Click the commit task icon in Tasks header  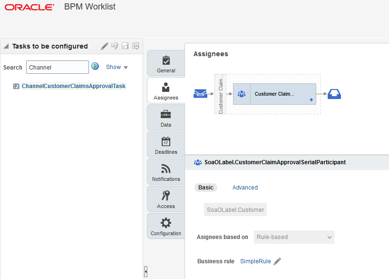136,46
